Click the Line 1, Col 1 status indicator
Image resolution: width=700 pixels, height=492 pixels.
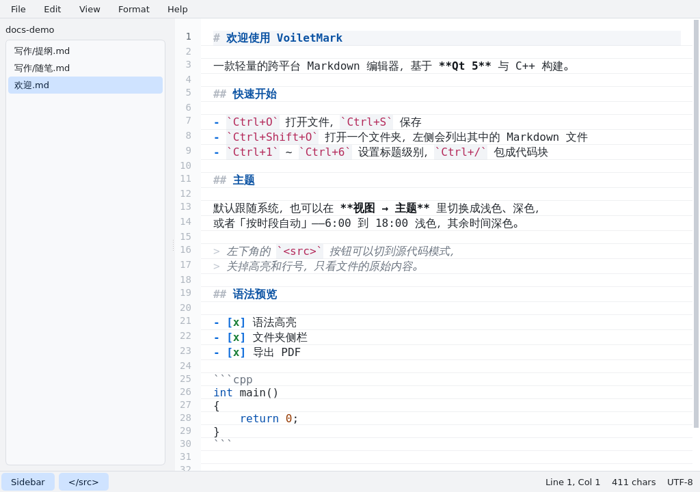573,482
